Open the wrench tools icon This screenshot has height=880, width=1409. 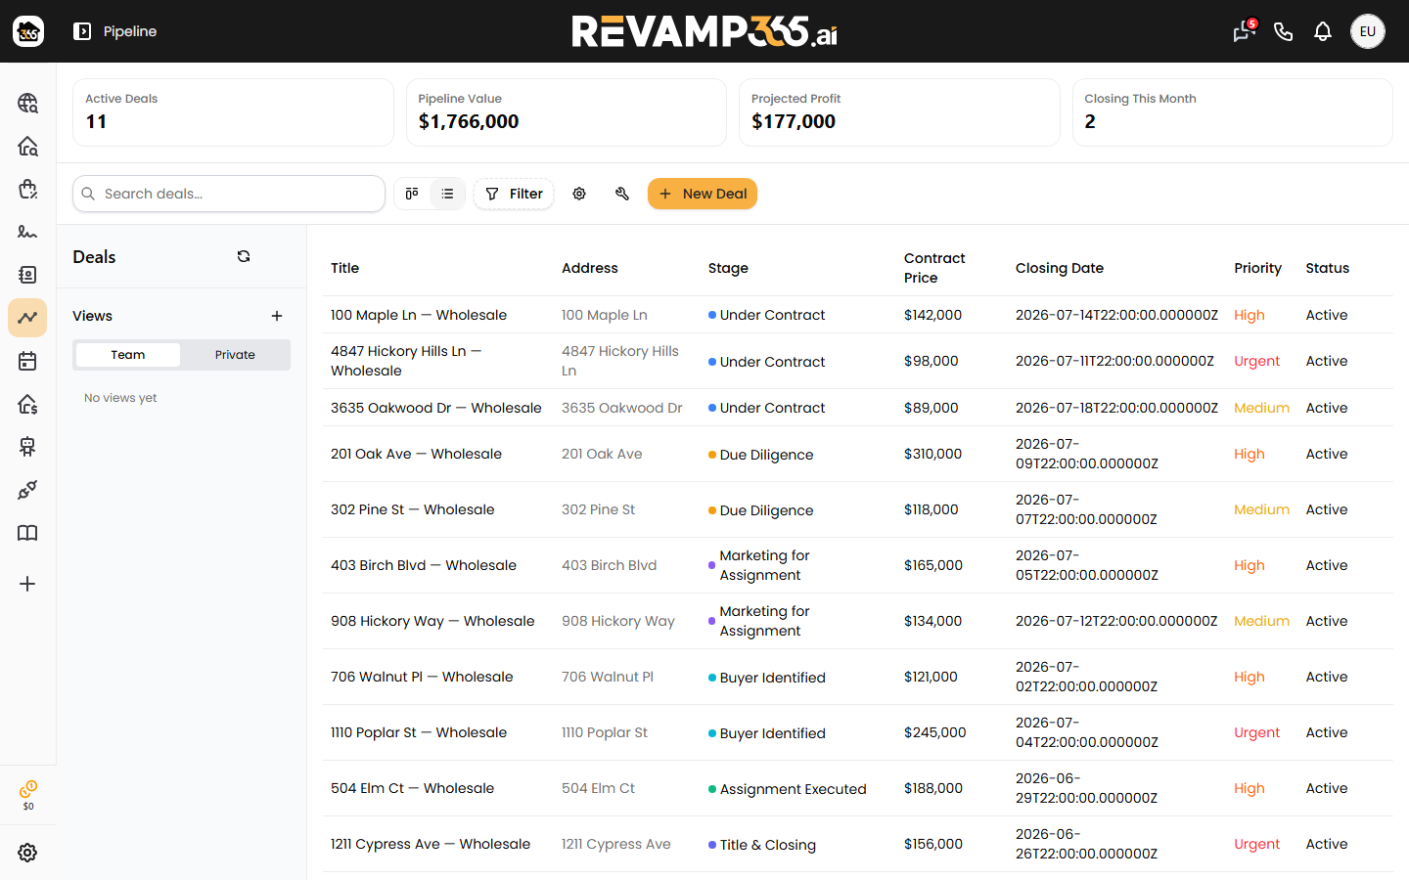pyautogui.click(x=622, y=194)
